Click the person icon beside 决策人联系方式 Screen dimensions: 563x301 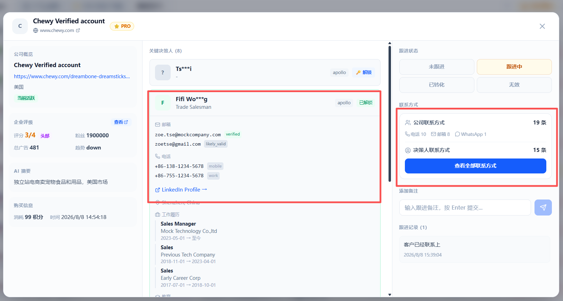pyautogui.click(x=408, y=150)
